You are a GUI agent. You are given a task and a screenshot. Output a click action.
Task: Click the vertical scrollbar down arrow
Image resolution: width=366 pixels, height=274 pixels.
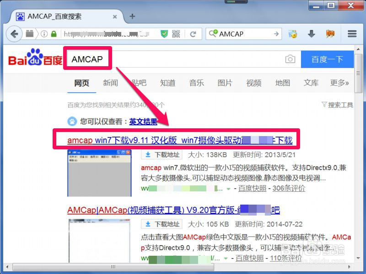(358, 258)
